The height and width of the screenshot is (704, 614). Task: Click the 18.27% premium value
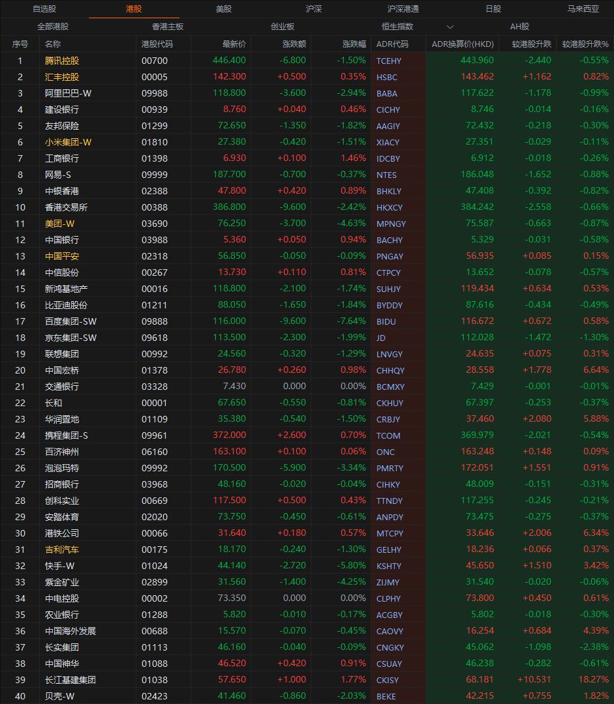click(593, 680)
